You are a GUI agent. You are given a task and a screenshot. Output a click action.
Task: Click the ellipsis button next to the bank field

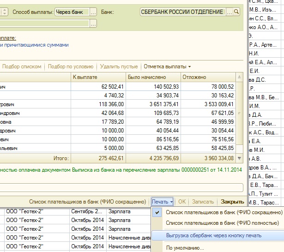[230, 12]
